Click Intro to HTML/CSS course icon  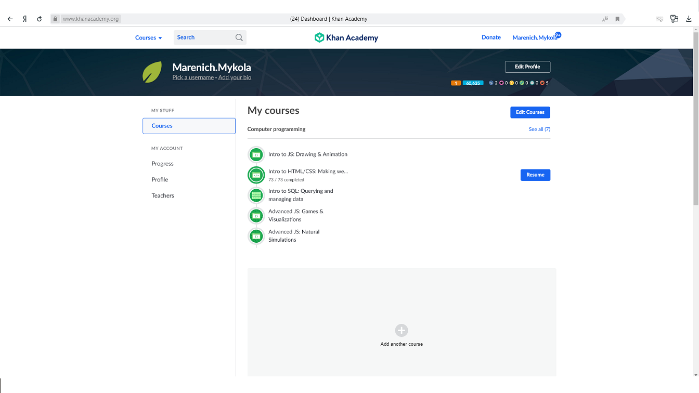[256, 175]
